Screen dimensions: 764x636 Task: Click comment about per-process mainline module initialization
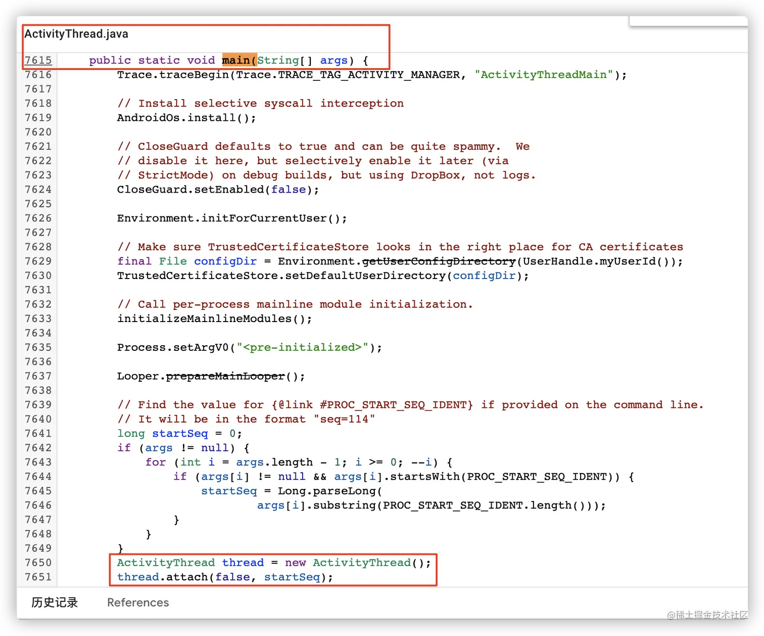(x=295, y=304)
